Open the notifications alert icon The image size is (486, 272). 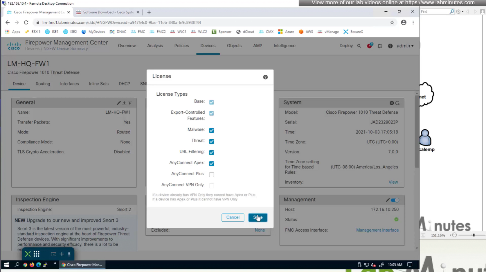(369, 46)
